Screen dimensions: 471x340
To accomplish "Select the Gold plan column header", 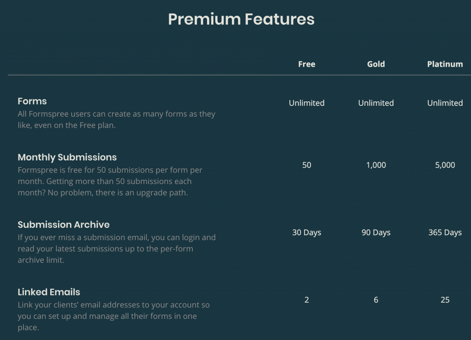I will coord(376,64).
